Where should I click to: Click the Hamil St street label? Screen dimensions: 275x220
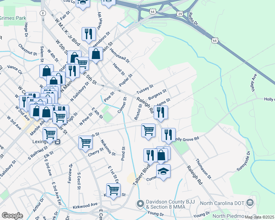(x=119, y=69)
